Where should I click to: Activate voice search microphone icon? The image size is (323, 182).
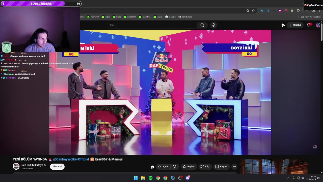click(213, 25)
